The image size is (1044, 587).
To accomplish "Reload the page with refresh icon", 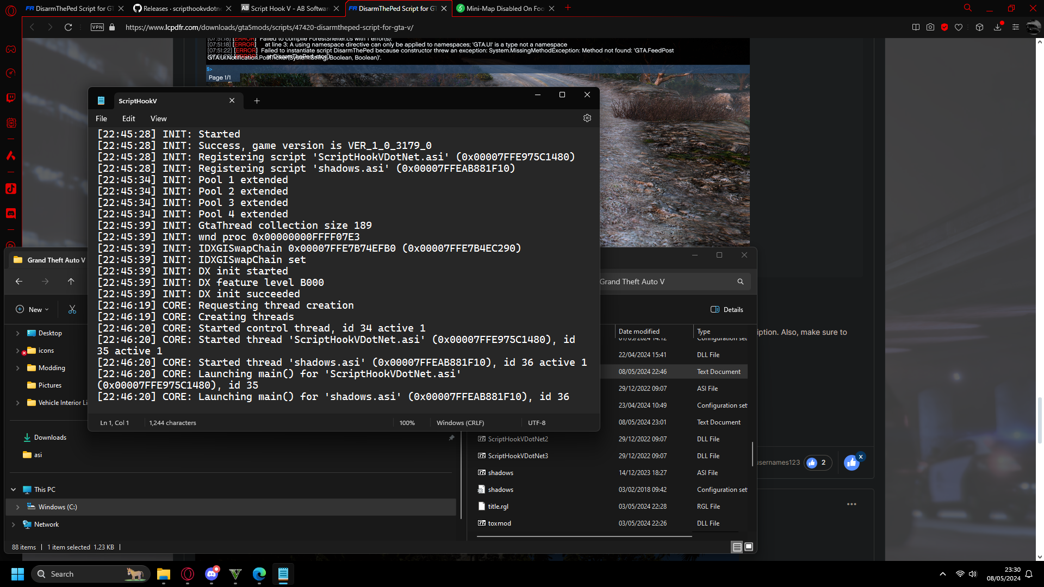I will [x=68, y=27].
